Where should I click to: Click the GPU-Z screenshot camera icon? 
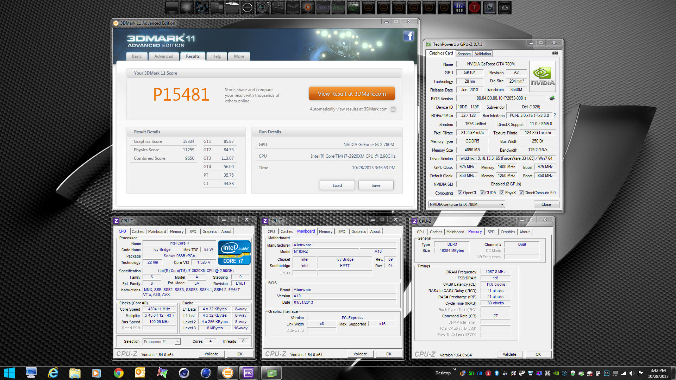[x=555, y=53]
